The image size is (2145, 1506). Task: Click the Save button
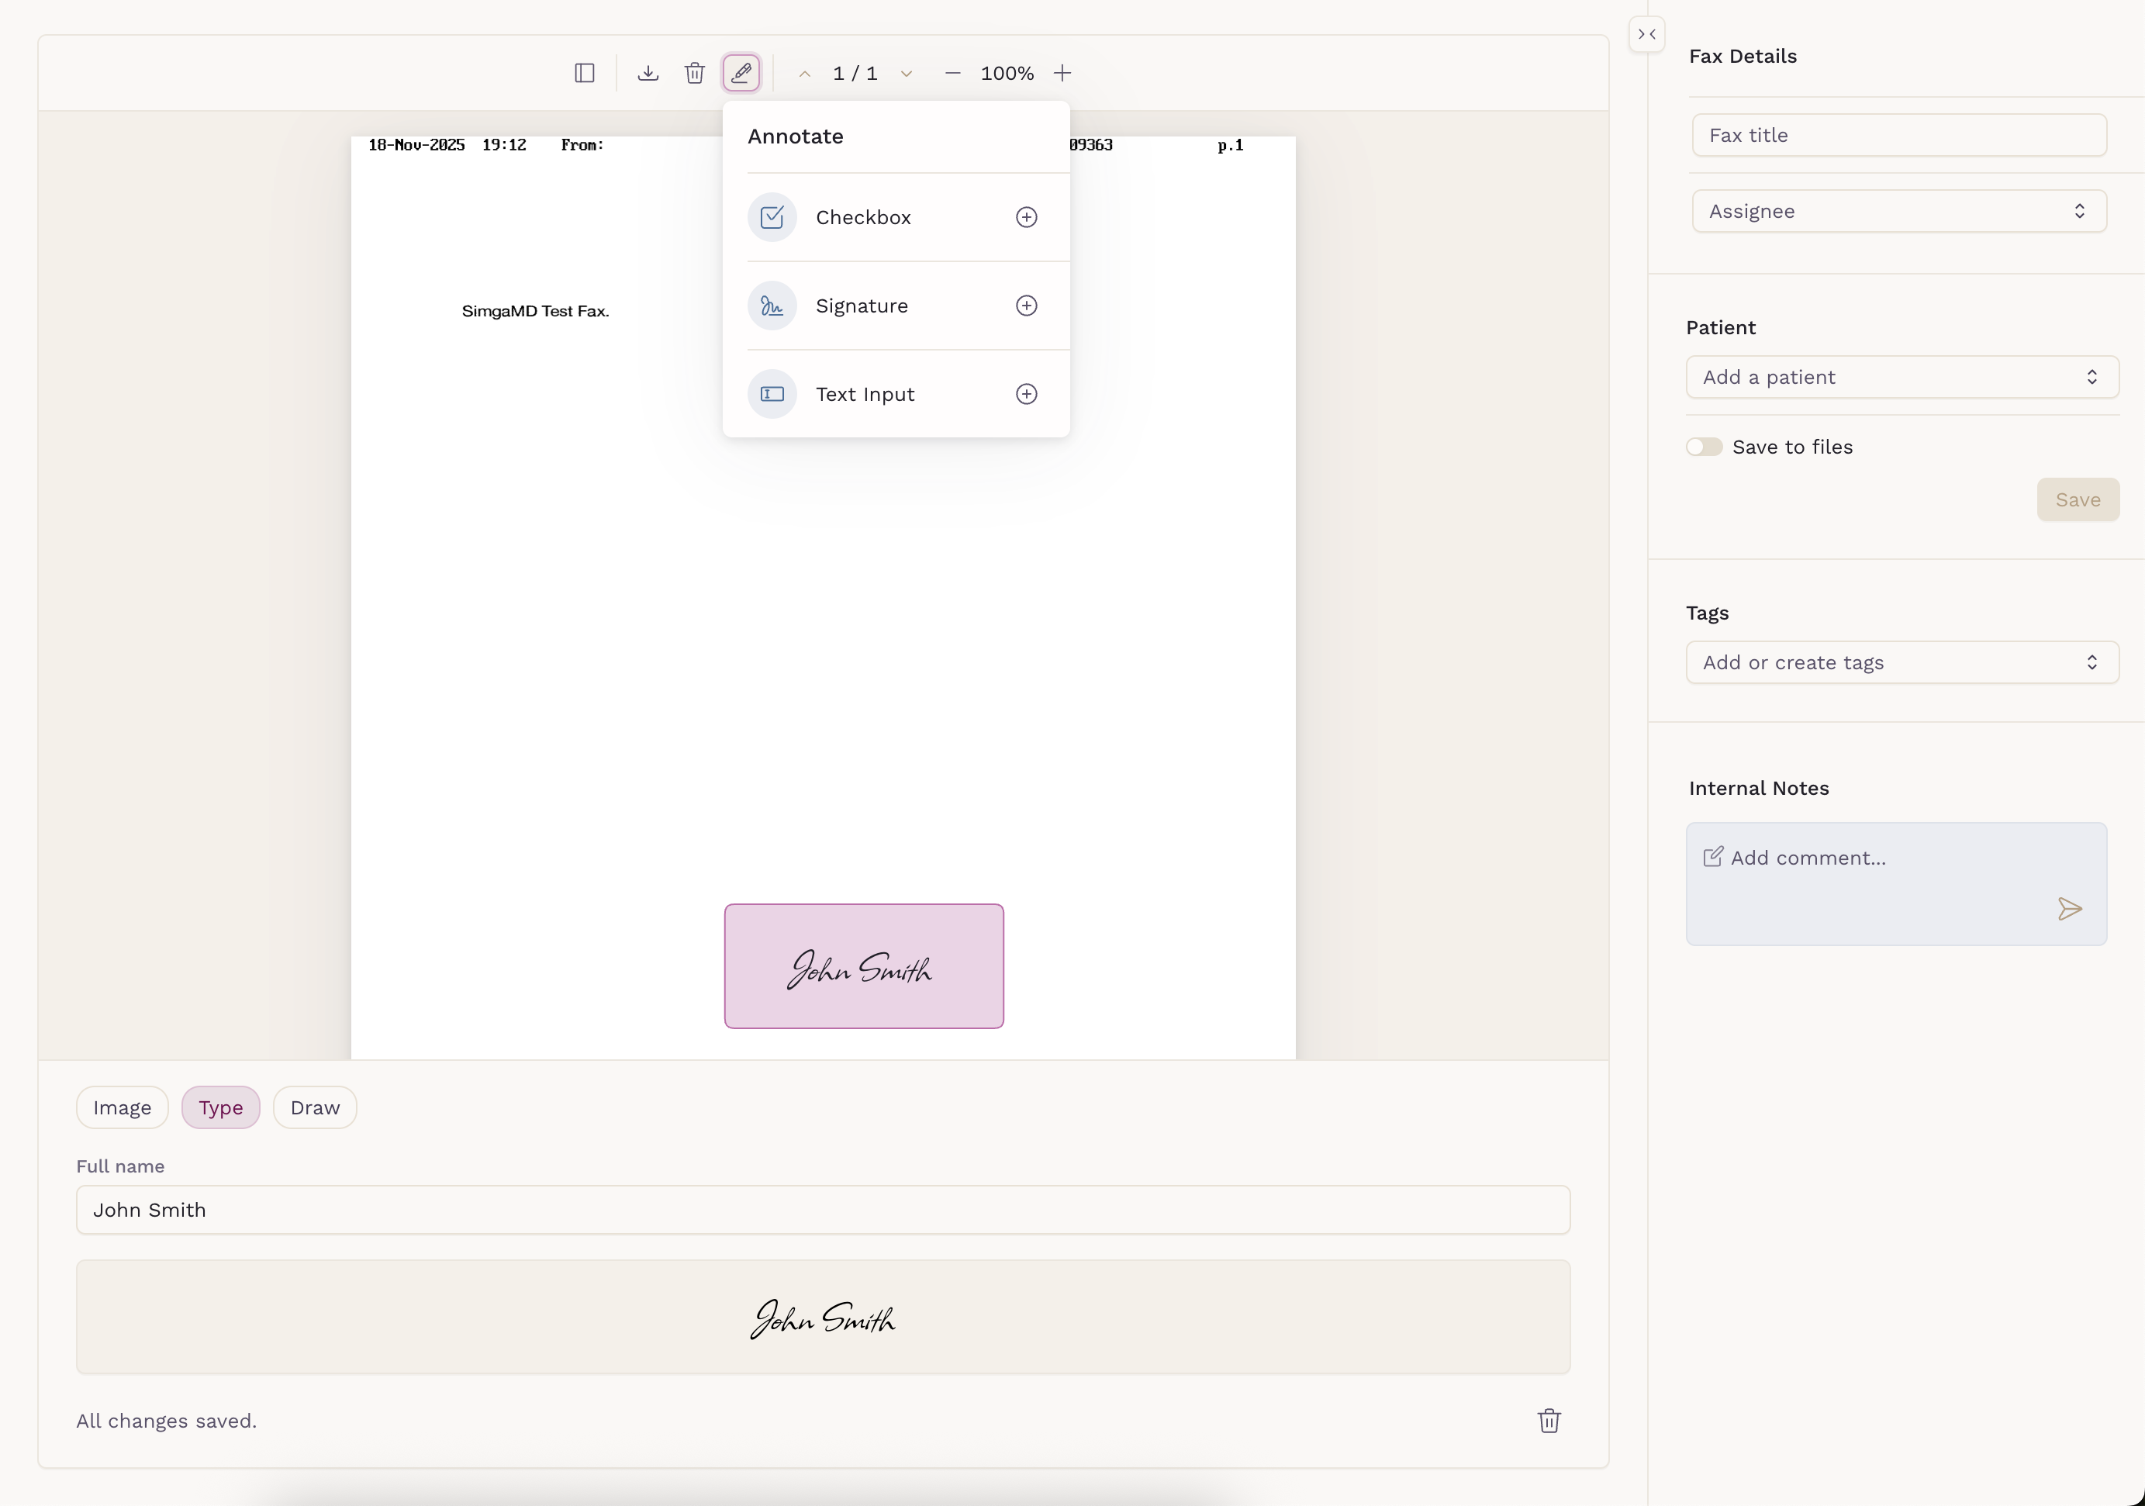2077,500
